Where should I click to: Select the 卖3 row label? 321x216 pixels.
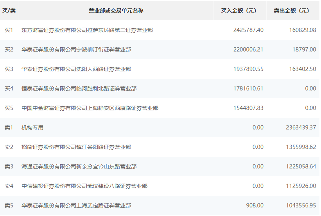(x=9, y=166)
